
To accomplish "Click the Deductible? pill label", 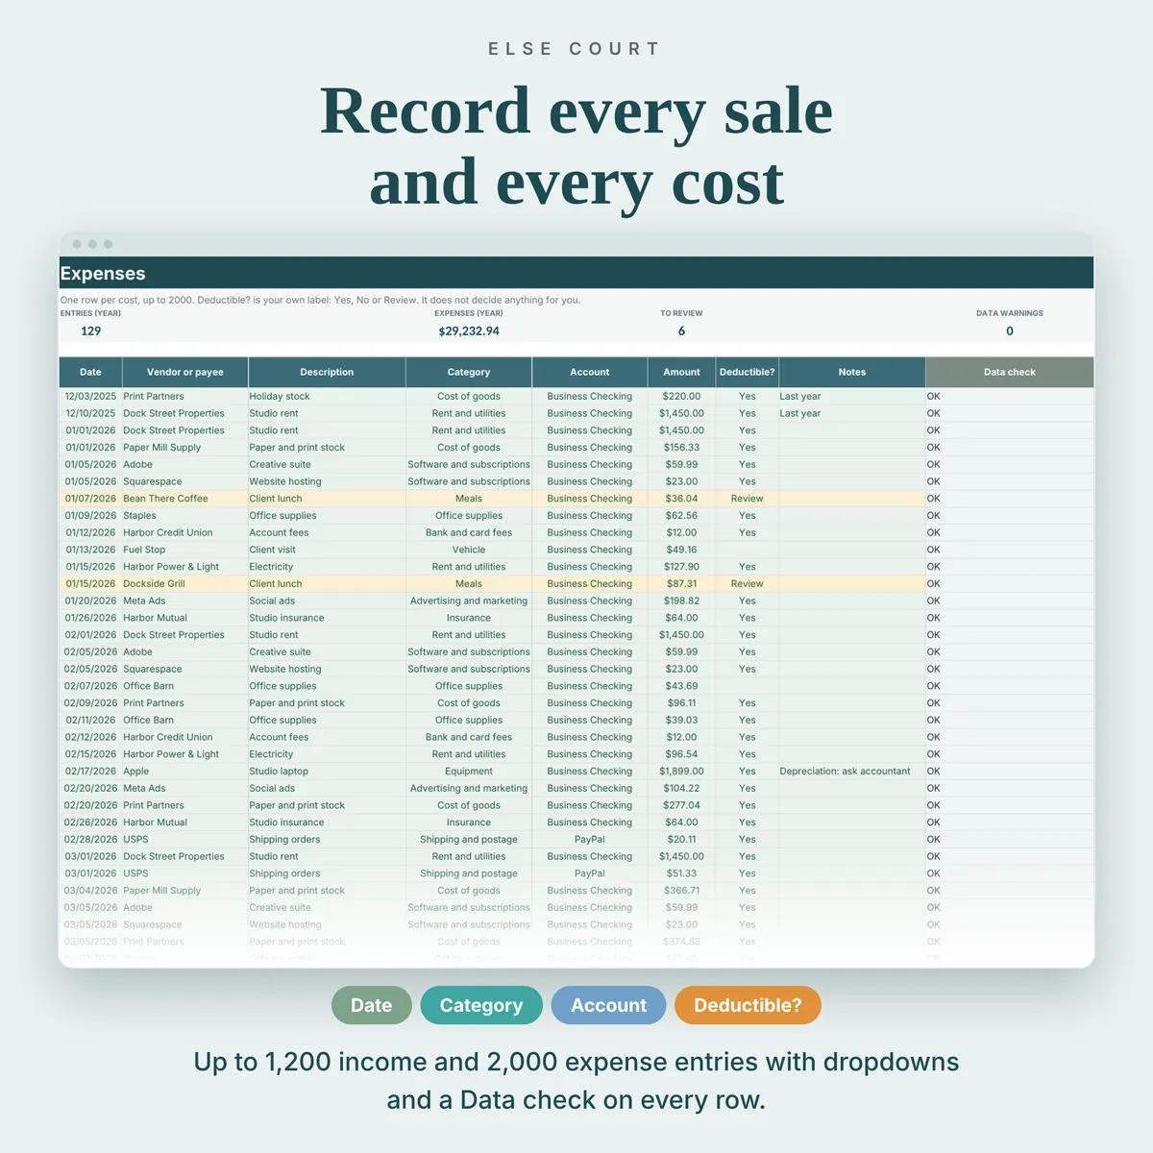I will [748, 1005].
